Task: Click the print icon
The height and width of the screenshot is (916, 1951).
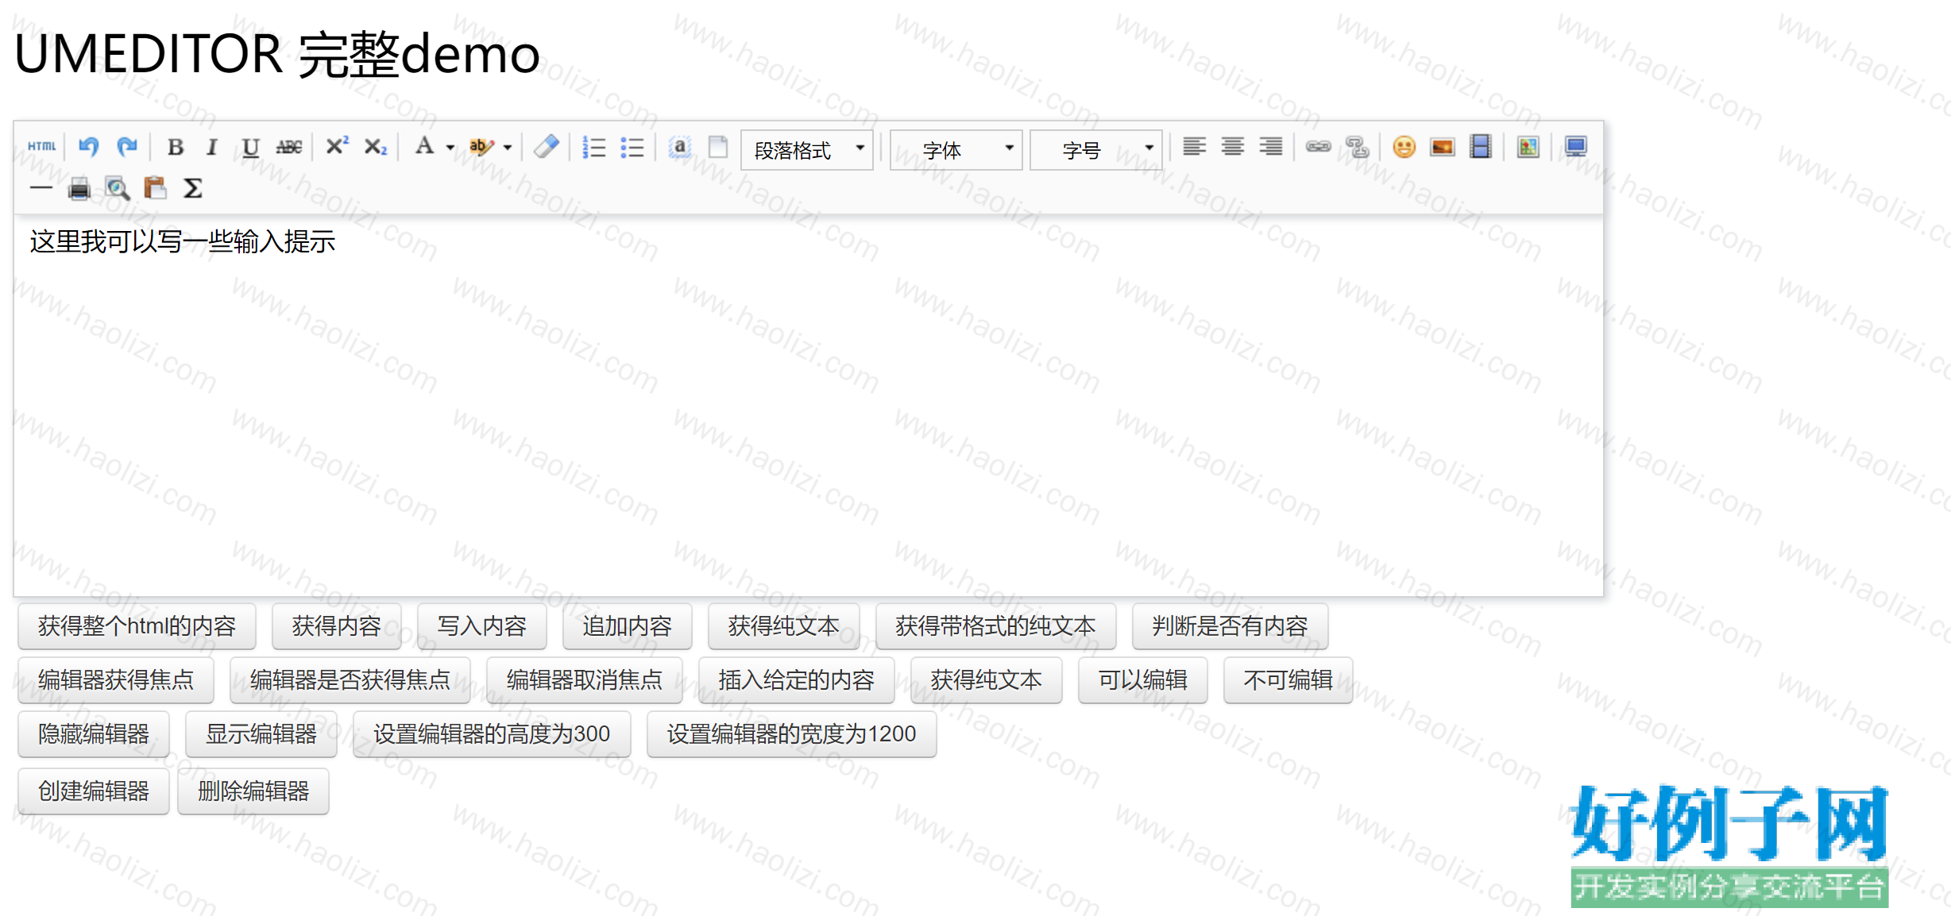Action: pos(79,189)
